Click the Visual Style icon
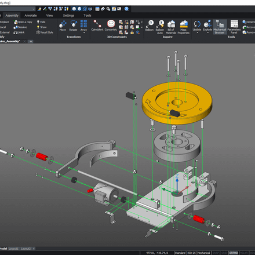255x255 pixels. (38, 32)
